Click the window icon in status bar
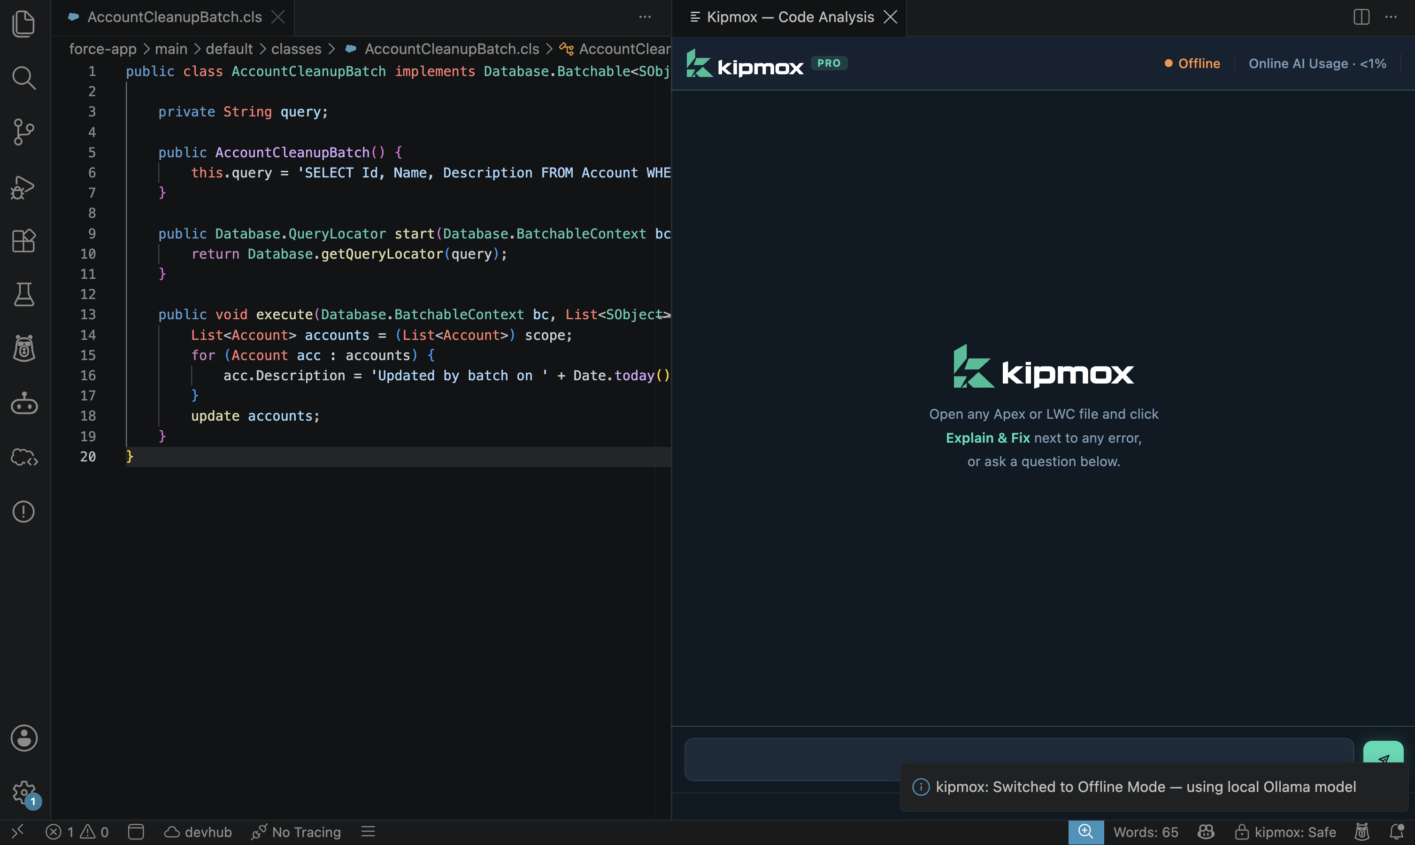1415x845 pixels. (x=136, y=832)
